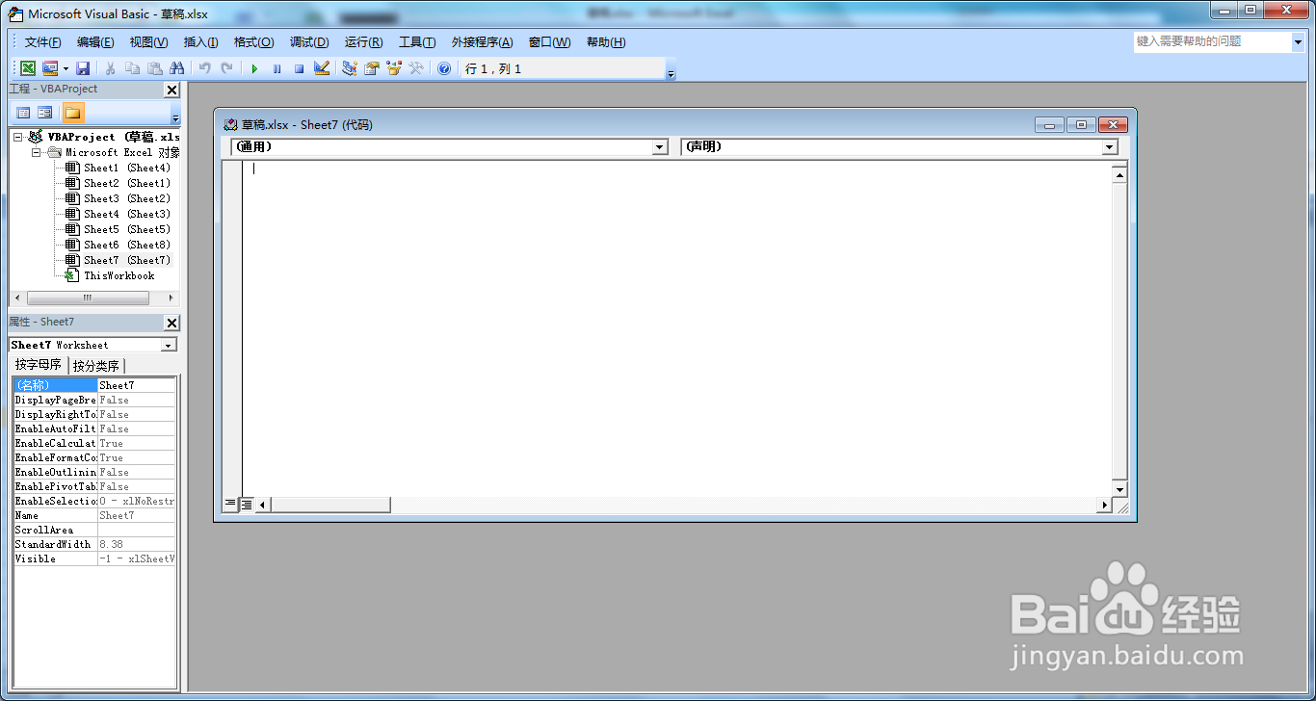1316x701 pixels.
Task: Open the 工具(T) menu
Action: pyautogui.click(x=417, y=42)
